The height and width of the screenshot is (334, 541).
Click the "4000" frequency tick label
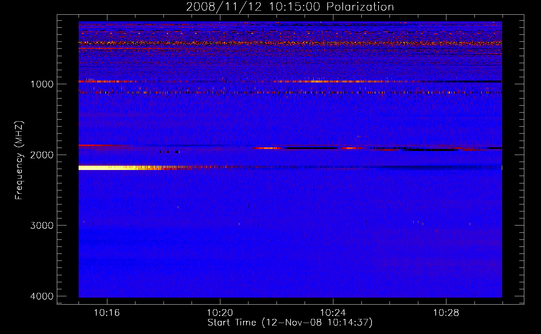(42, 296)
